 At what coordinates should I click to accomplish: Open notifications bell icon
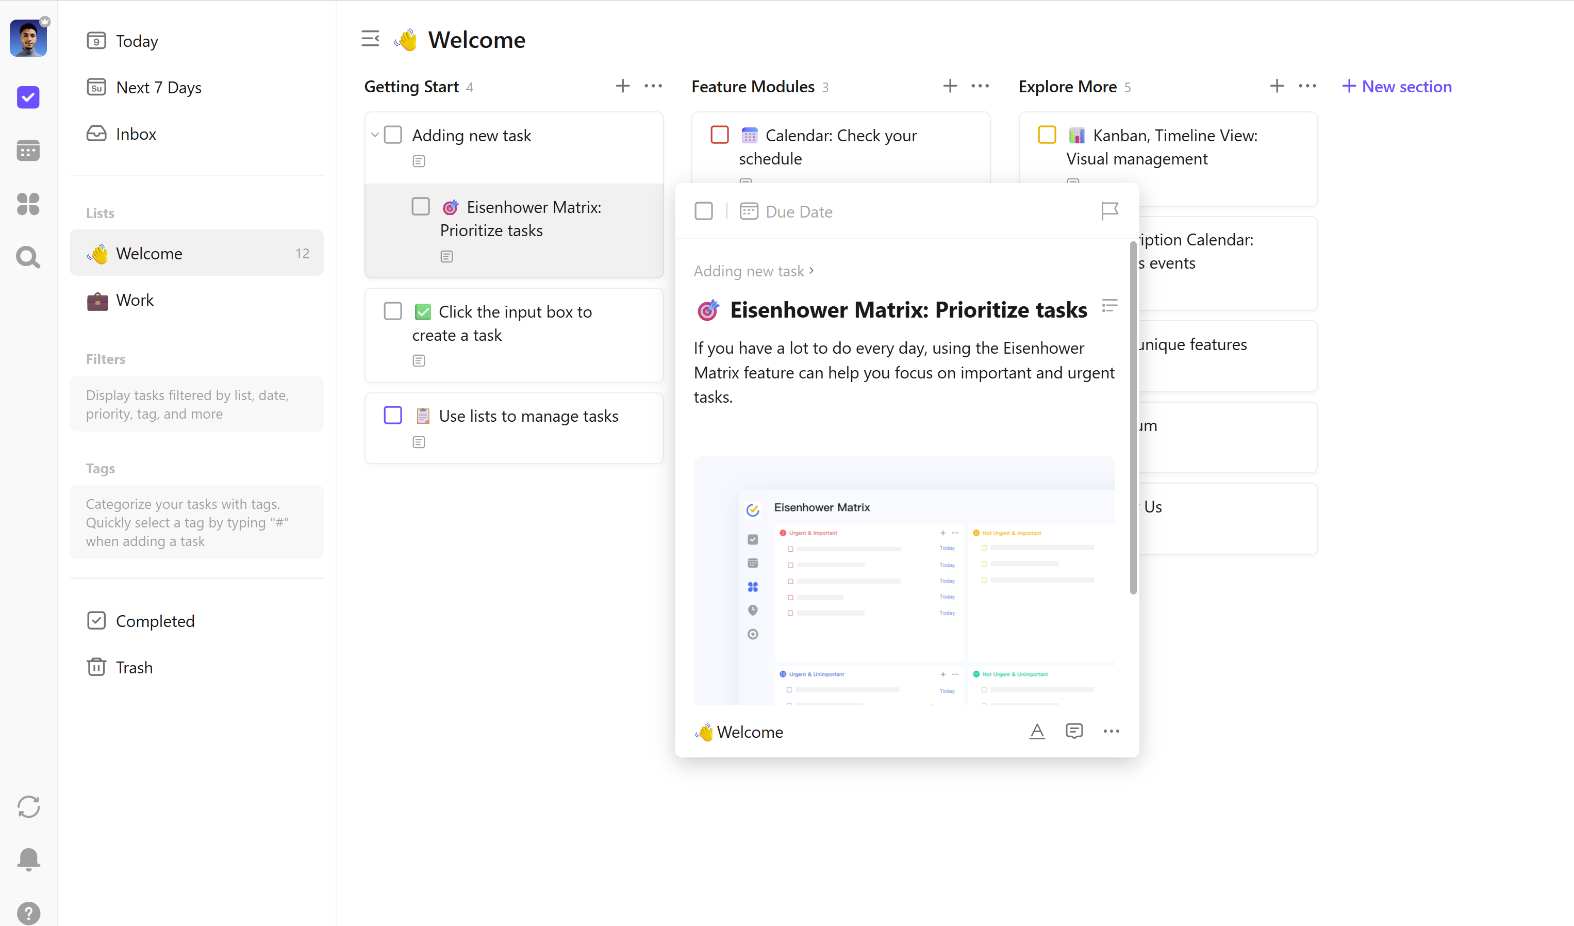(28, 859)
